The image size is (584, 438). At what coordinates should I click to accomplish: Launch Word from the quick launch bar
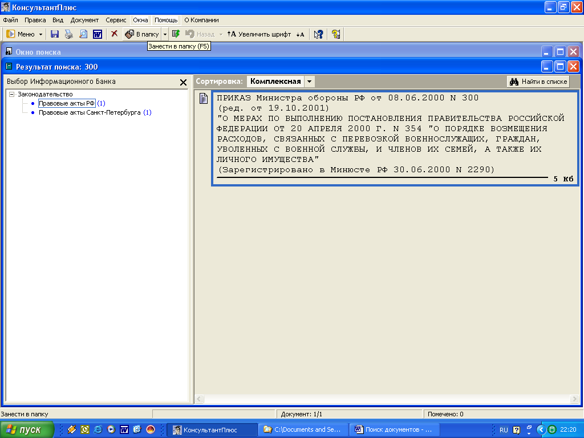point(124,430)
